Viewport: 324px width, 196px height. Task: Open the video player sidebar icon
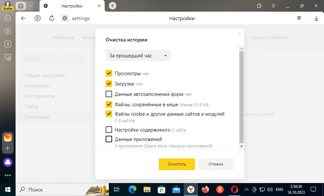(x=8, y=31)
